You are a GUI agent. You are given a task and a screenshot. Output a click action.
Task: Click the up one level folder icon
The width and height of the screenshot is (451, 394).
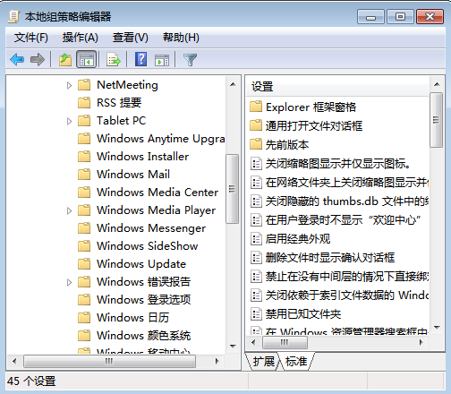(x=65, y=59)
